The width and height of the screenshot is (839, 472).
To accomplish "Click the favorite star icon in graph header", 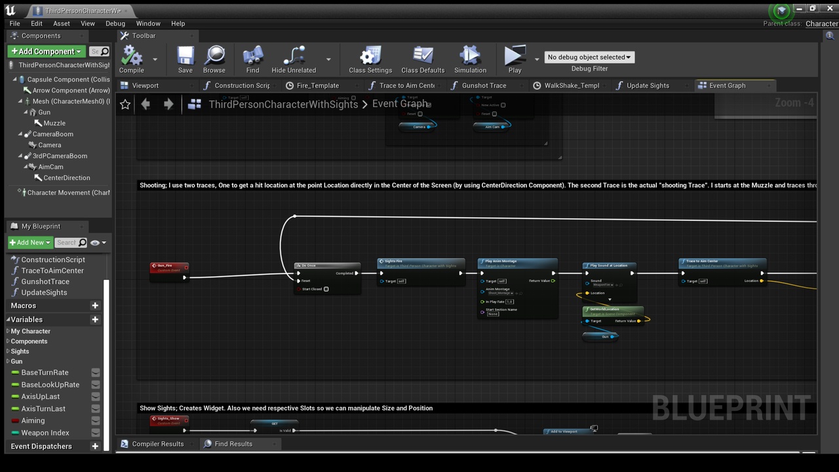I will 125,104.
